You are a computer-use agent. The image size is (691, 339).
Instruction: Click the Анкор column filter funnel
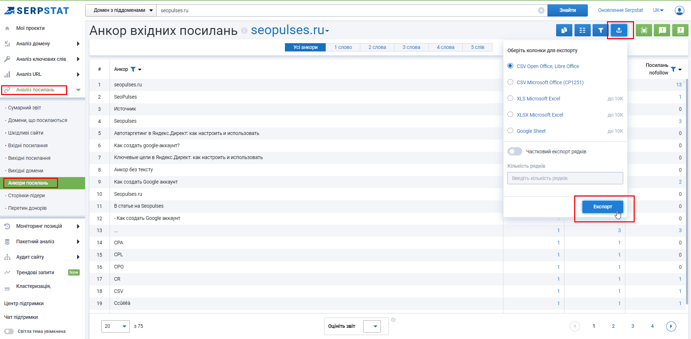(x=133, y=69)
